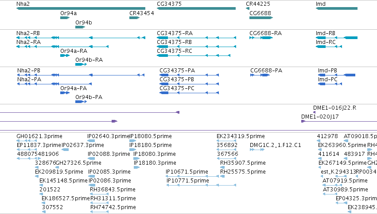Select the Imd-PC protein label
This screenshot has height=214, width=377.
click(x=328, y=79)
